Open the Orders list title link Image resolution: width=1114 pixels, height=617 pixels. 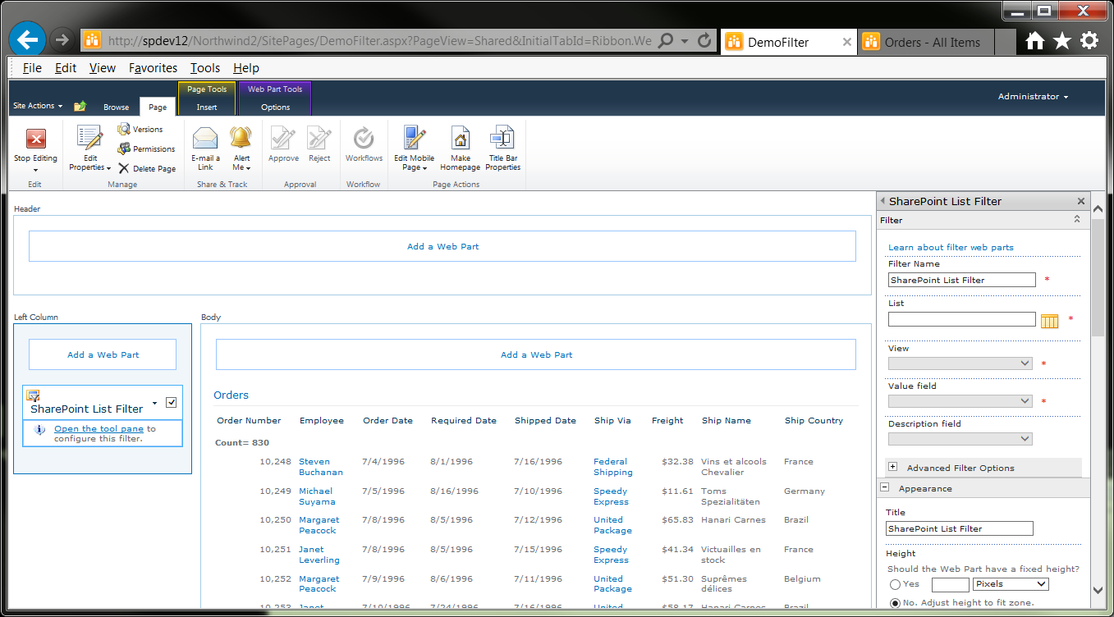pyautogui.click(x=231, y=395)
